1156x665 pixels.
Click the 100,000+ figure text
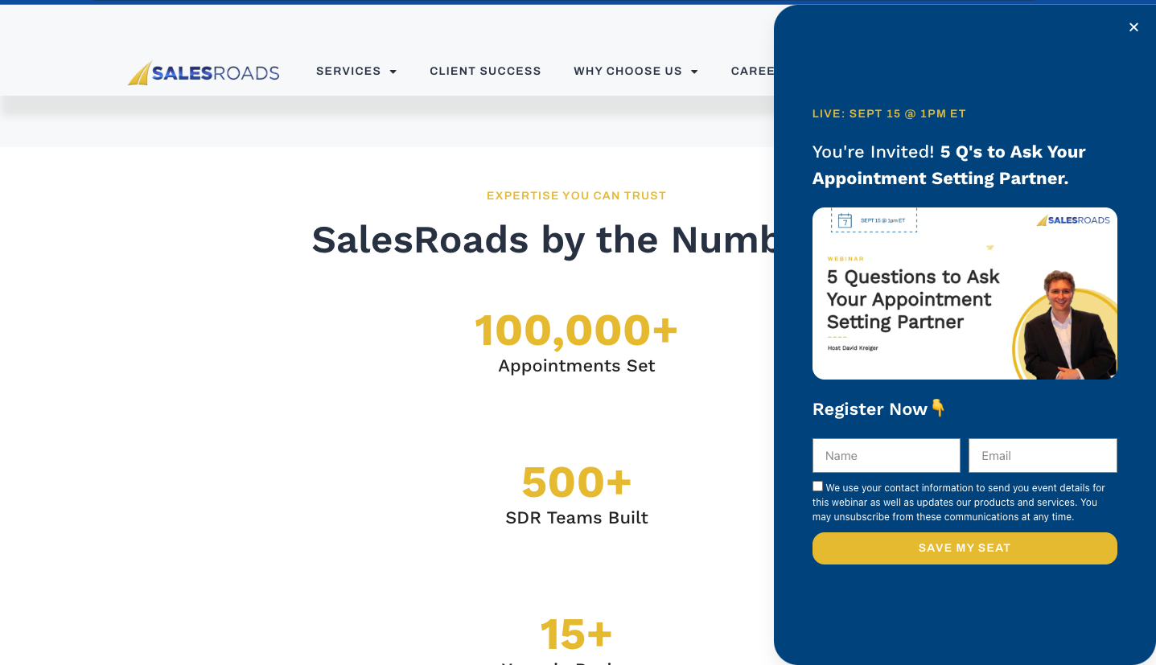pos(576,330)
